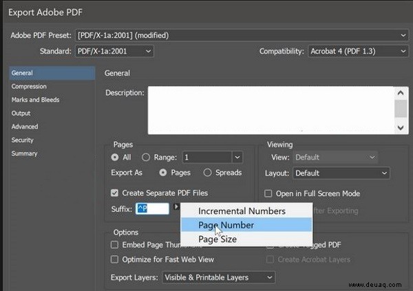413x291 pixels.
Task: Open the Export Layers dropdown
Action: coord(219,277)
